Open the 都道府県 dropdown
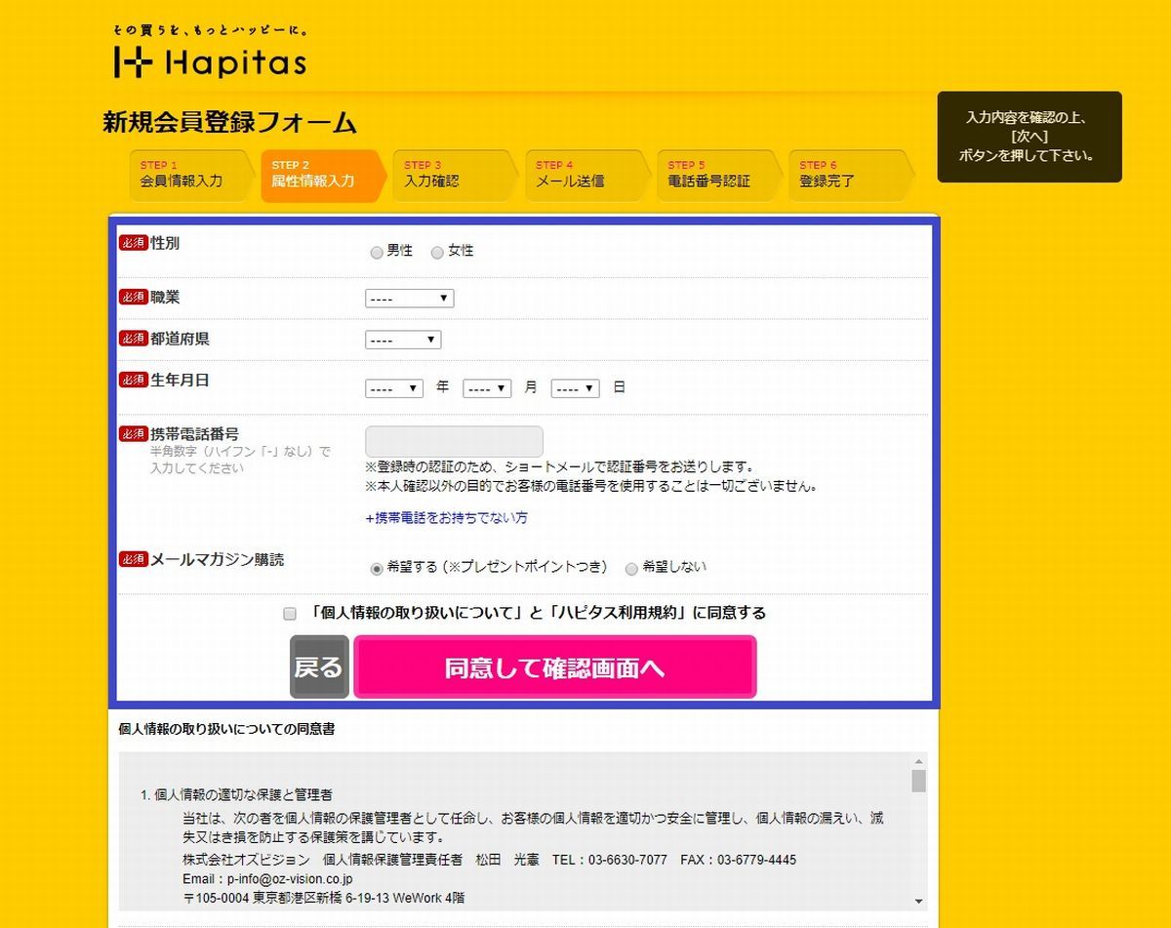The height and width of the screenshot is (928, 1171). [x=403, y=340]
